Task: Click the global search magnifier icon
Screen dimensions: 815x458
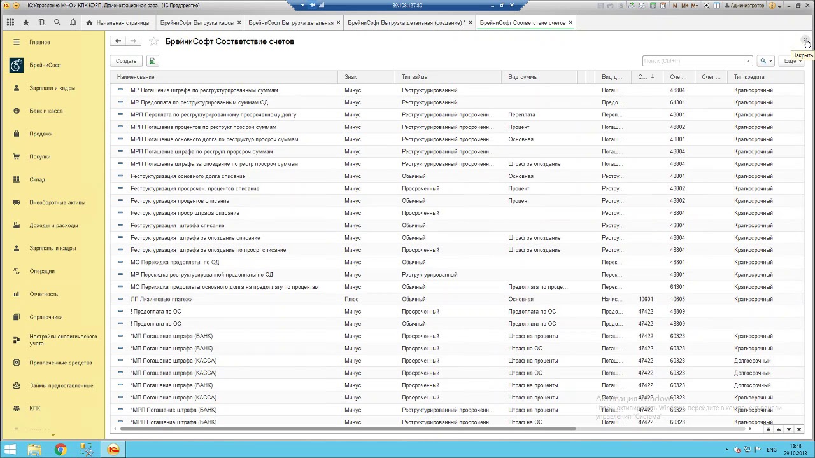Action: click(57, 22)
